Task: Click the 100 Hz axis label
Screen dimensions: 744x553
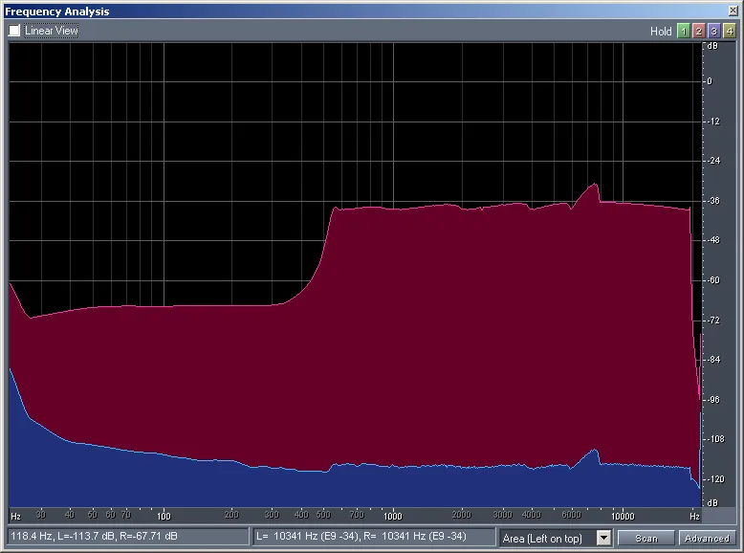Action: (x=164, y=516)
